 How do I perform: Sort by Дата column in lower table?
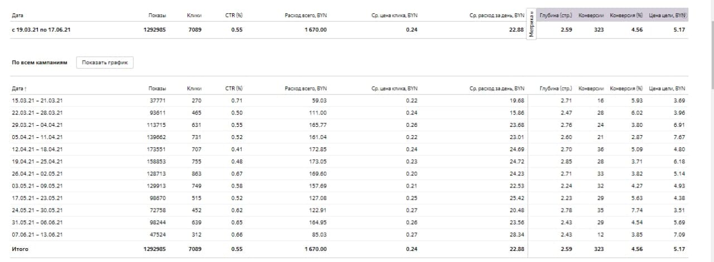coord(18,88)
